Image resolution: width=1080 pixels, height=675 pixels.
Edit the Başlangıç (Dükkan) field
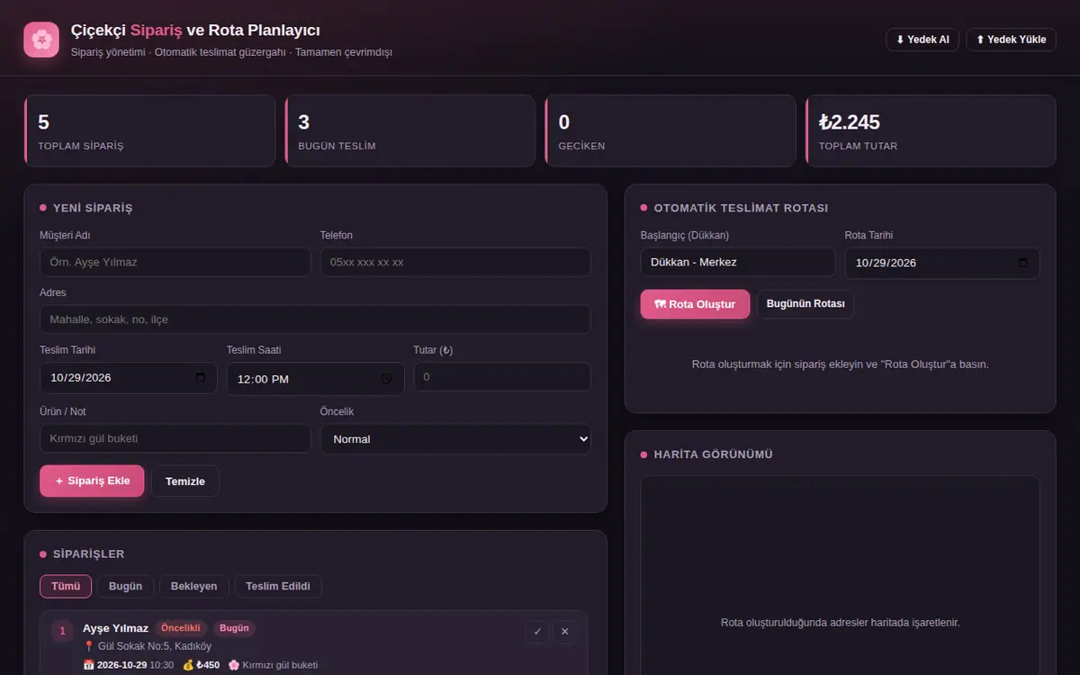coord(738,262)
